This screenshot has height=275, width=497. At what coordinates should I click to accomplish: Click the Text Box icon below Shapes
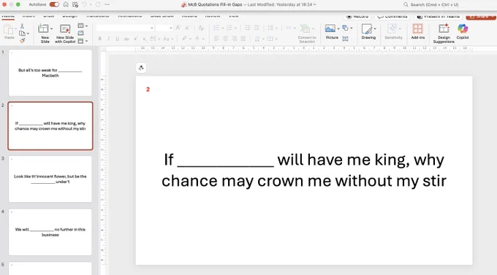tap(346, 39)
